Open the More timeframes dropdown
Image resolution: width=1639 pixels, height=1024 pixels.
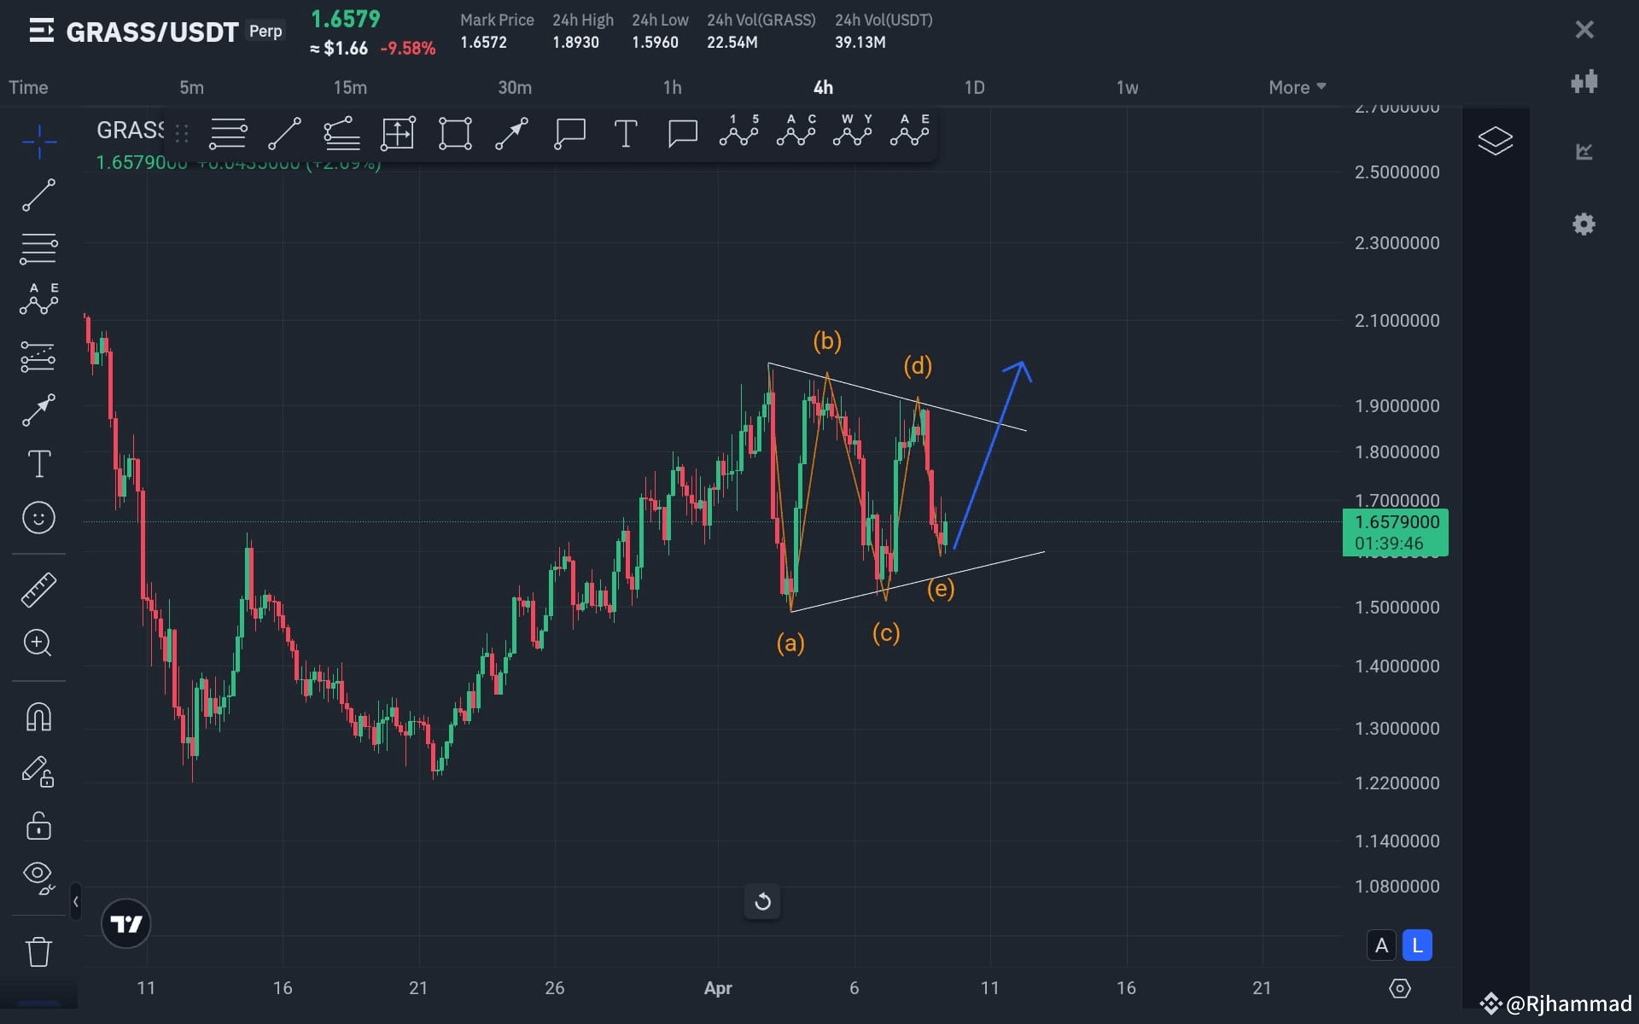tap(1295, 86)
